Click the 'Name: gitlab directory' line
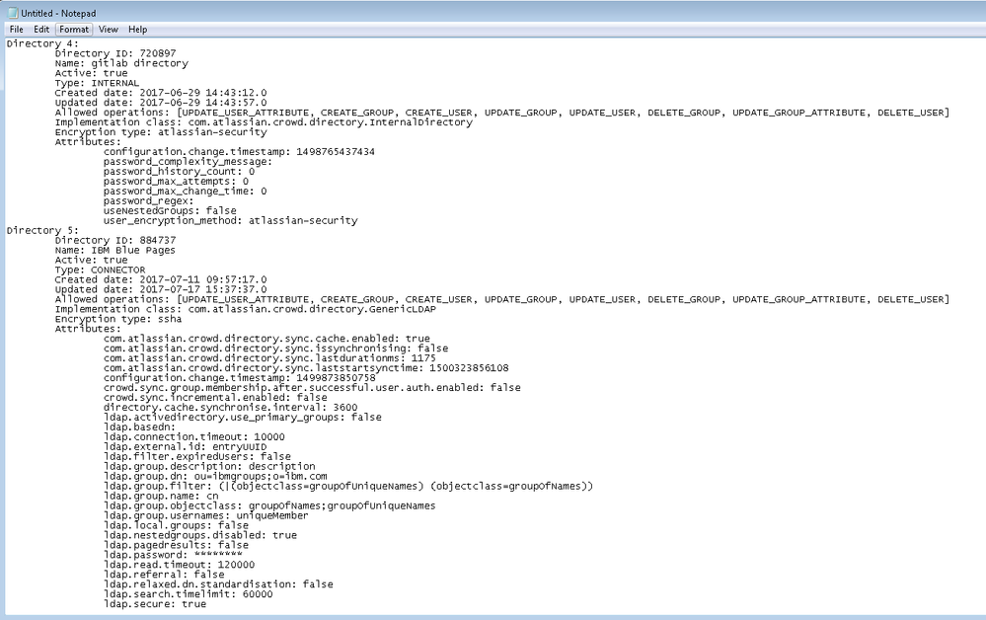The image size is (986, 620). (121, 63)
